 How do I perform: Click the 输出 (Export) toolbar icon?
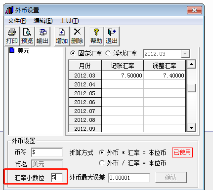pyautogui.click(x=43, y=37)
